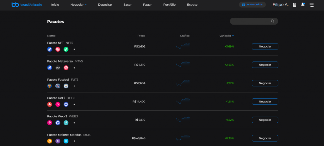Click Chainlink icon in Pacote DeFi
The height and width of the screenshot is (146, 324).
click(x=66, y=104)
